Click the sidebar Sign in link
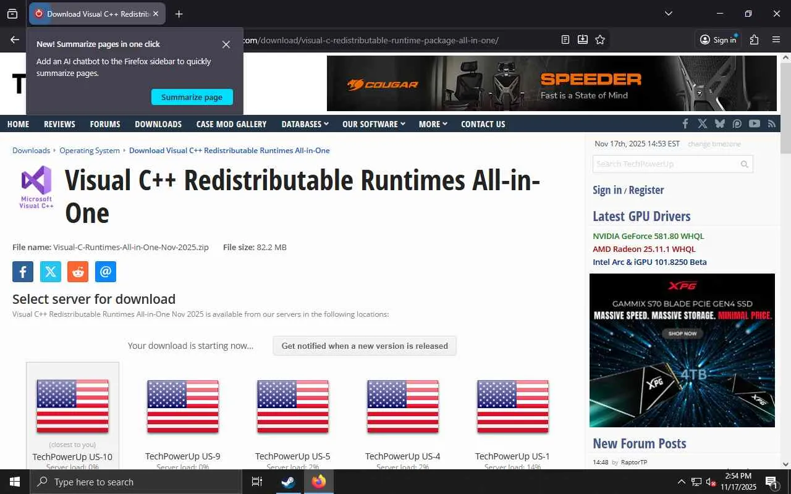 click(x=607, y=190)
